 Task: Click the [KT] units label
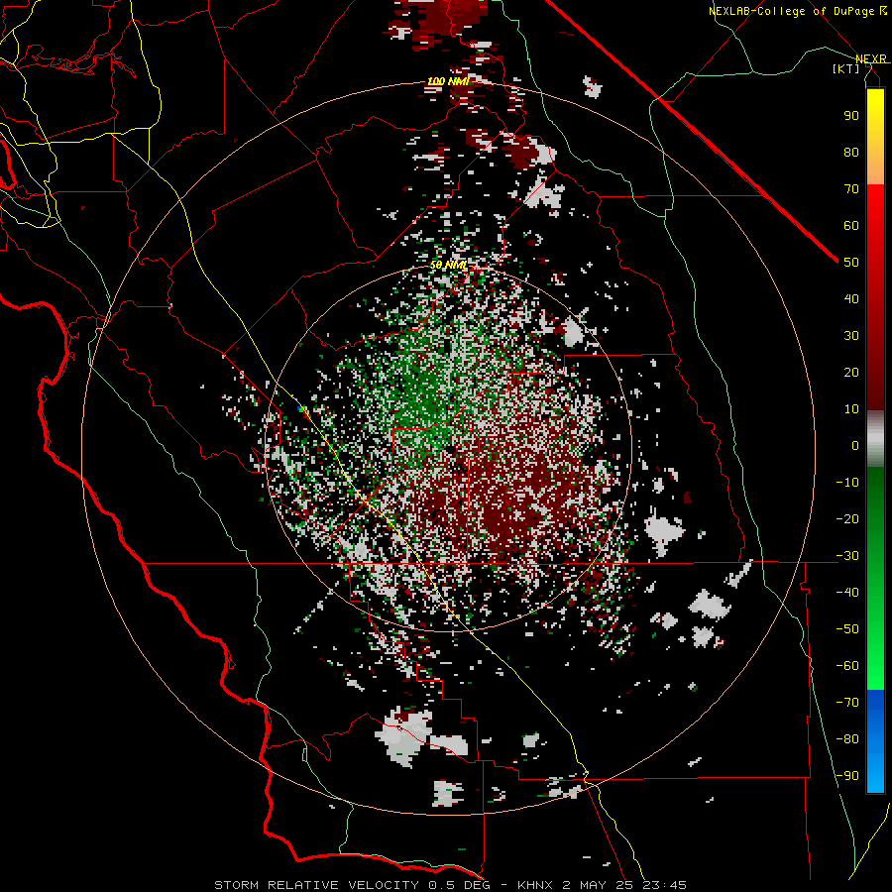click(846, 68)
